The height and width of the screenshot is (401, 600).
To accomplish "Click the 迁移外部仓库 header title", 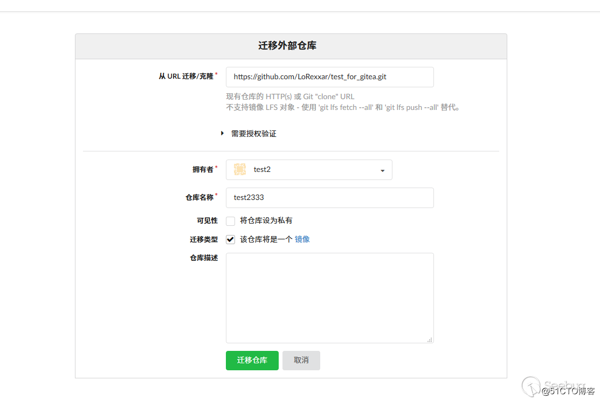I will point(287,45).
